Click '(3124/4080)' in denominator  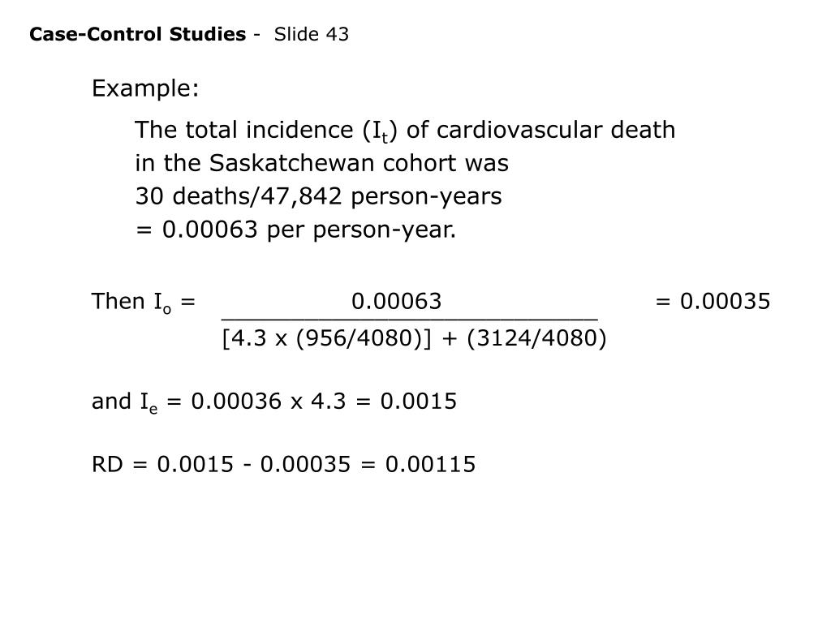(x=537, y=338)
